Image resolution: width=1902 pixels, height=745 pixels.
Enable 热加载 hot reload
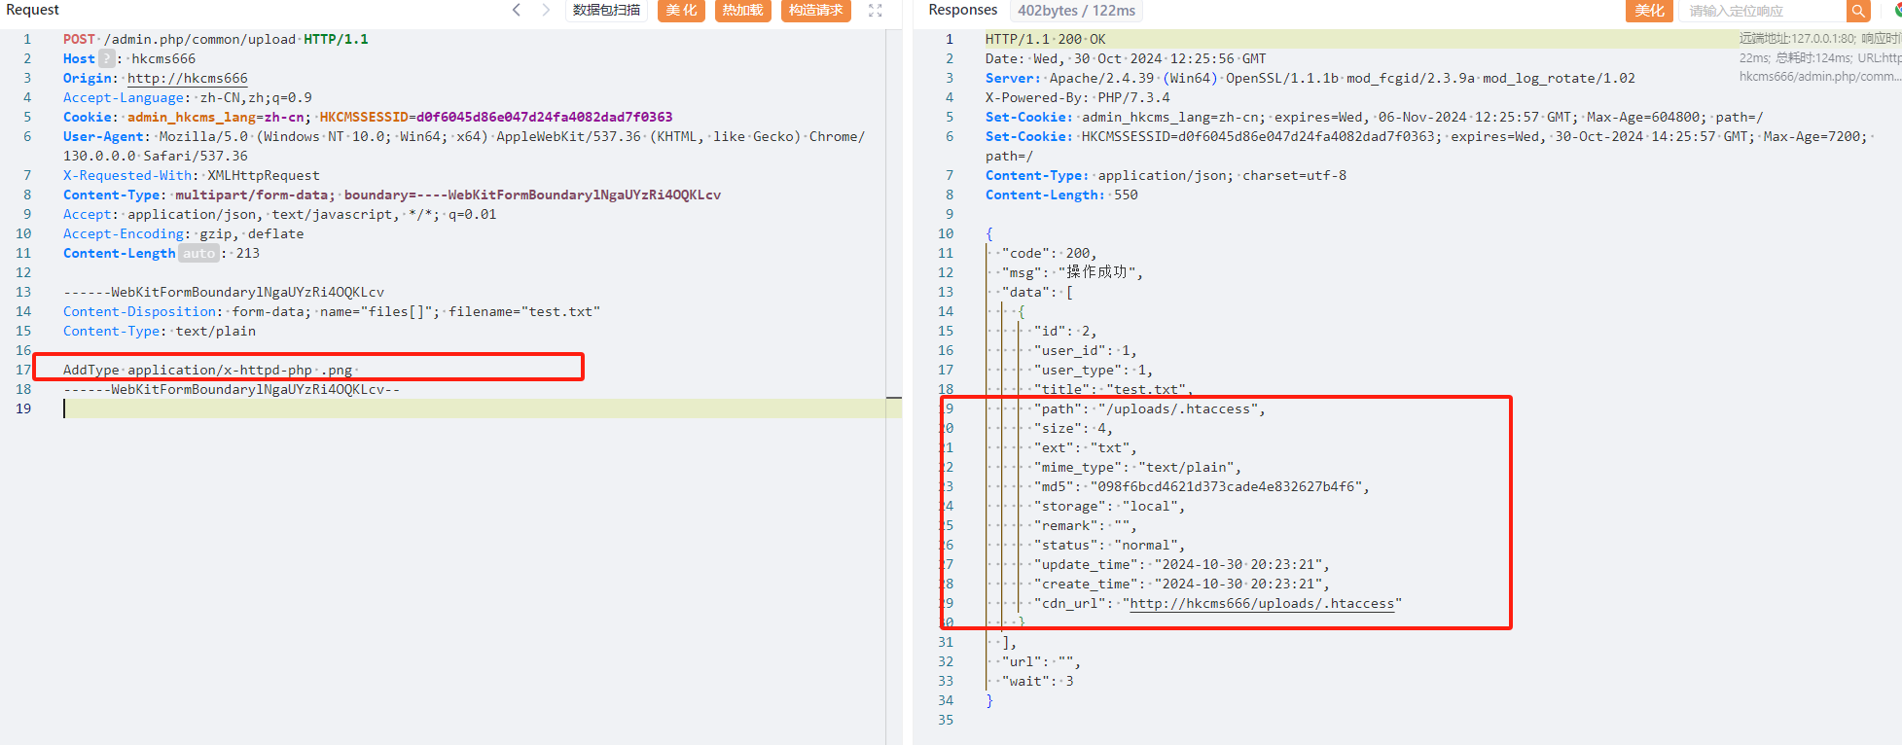[742, 10]
